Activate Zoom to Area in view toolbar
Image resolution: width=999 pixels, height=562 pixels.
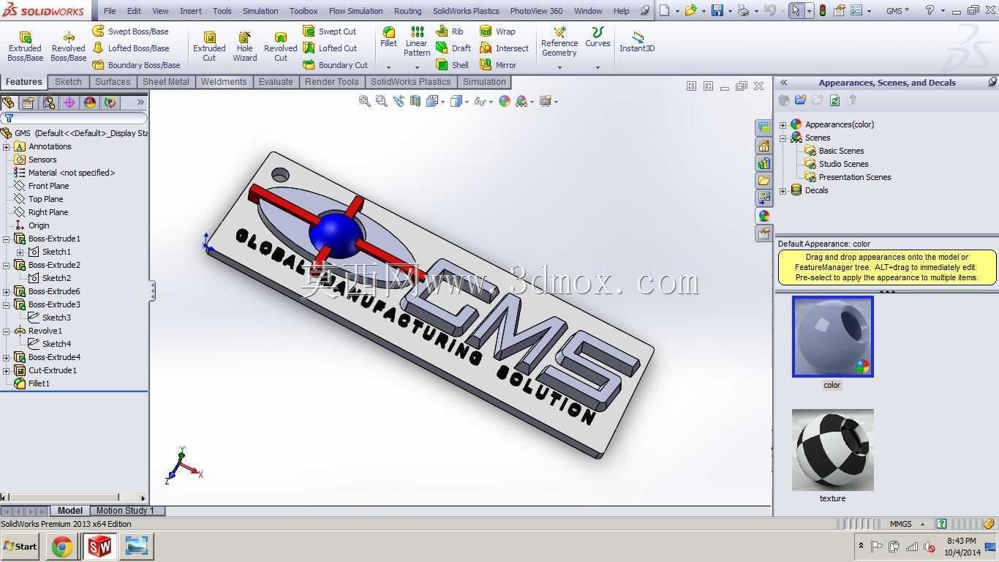[x=381, y=101]
